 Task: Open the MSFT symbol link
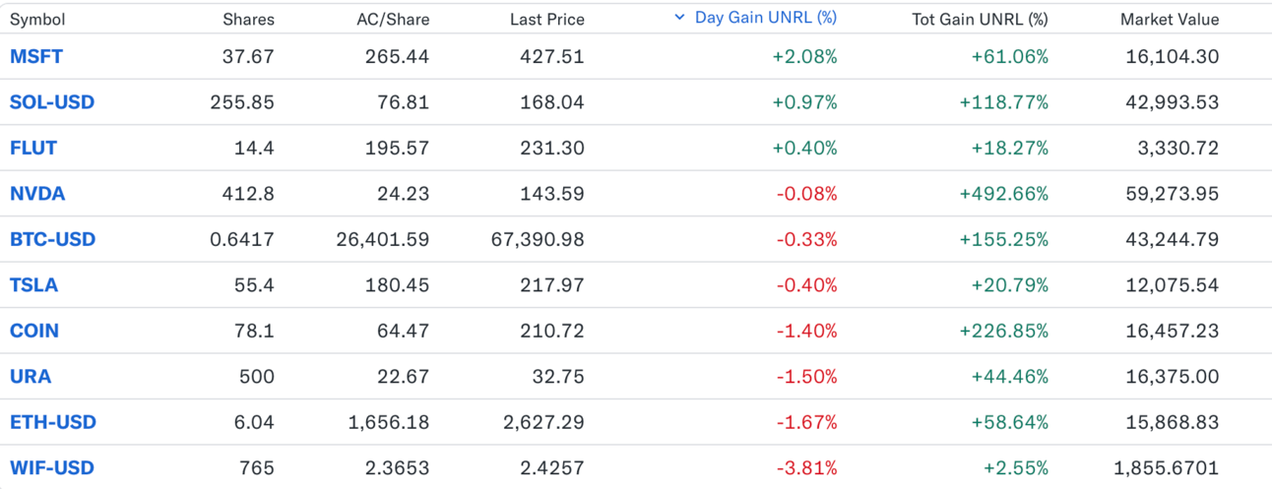[36, 57]
